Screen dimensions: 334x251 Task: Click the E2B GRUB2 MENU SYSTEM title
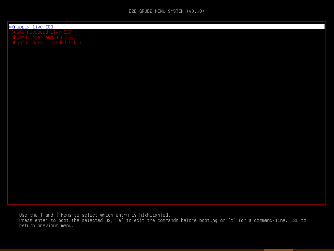point(166,11)
